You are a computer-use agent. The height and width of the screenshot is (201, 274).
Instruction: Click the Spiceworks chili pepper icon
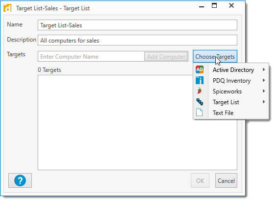click(200, 91)
